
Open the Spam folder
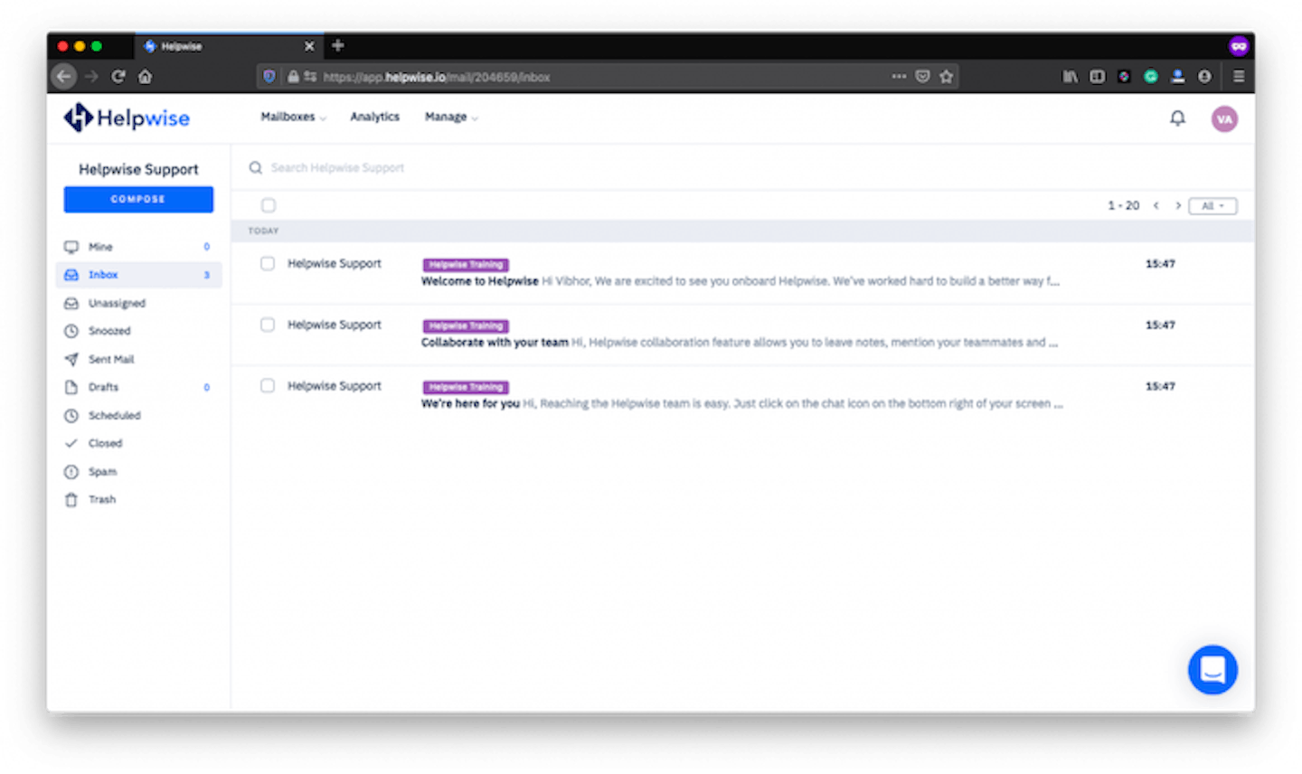coord(138,472)
